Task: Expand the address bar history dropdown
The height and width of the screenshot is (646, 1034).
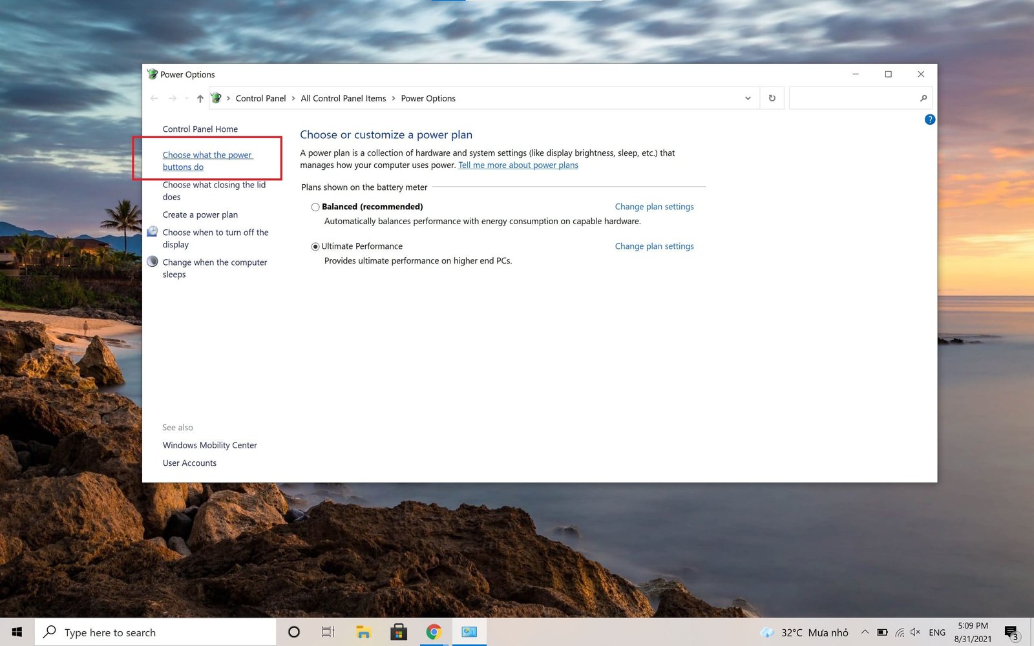Action: pos(748,98)
